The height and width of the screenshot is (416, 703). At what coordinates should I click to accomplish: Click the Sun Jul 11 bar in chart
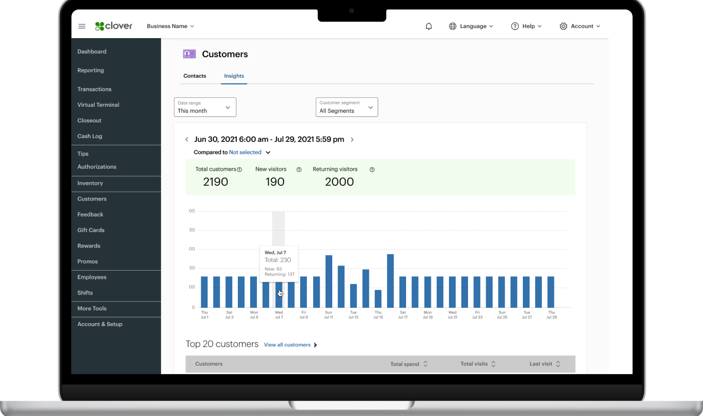coord(328,281)
